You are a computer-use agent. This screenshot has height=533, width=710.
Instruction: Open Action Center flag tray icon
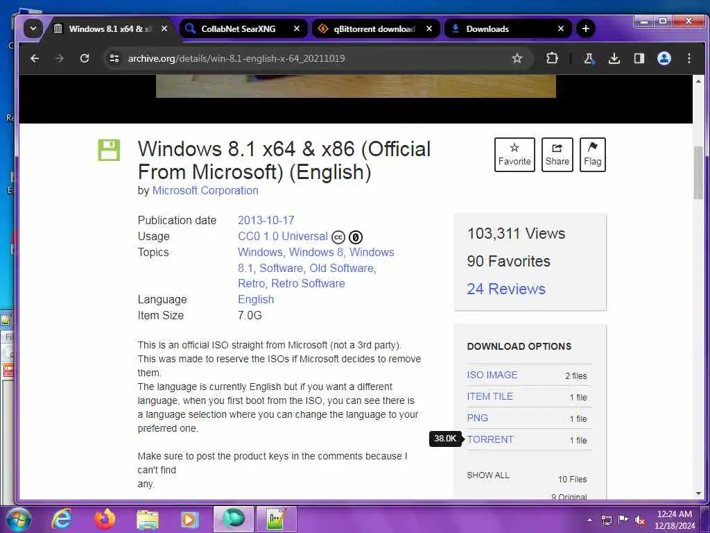(623, 520)
